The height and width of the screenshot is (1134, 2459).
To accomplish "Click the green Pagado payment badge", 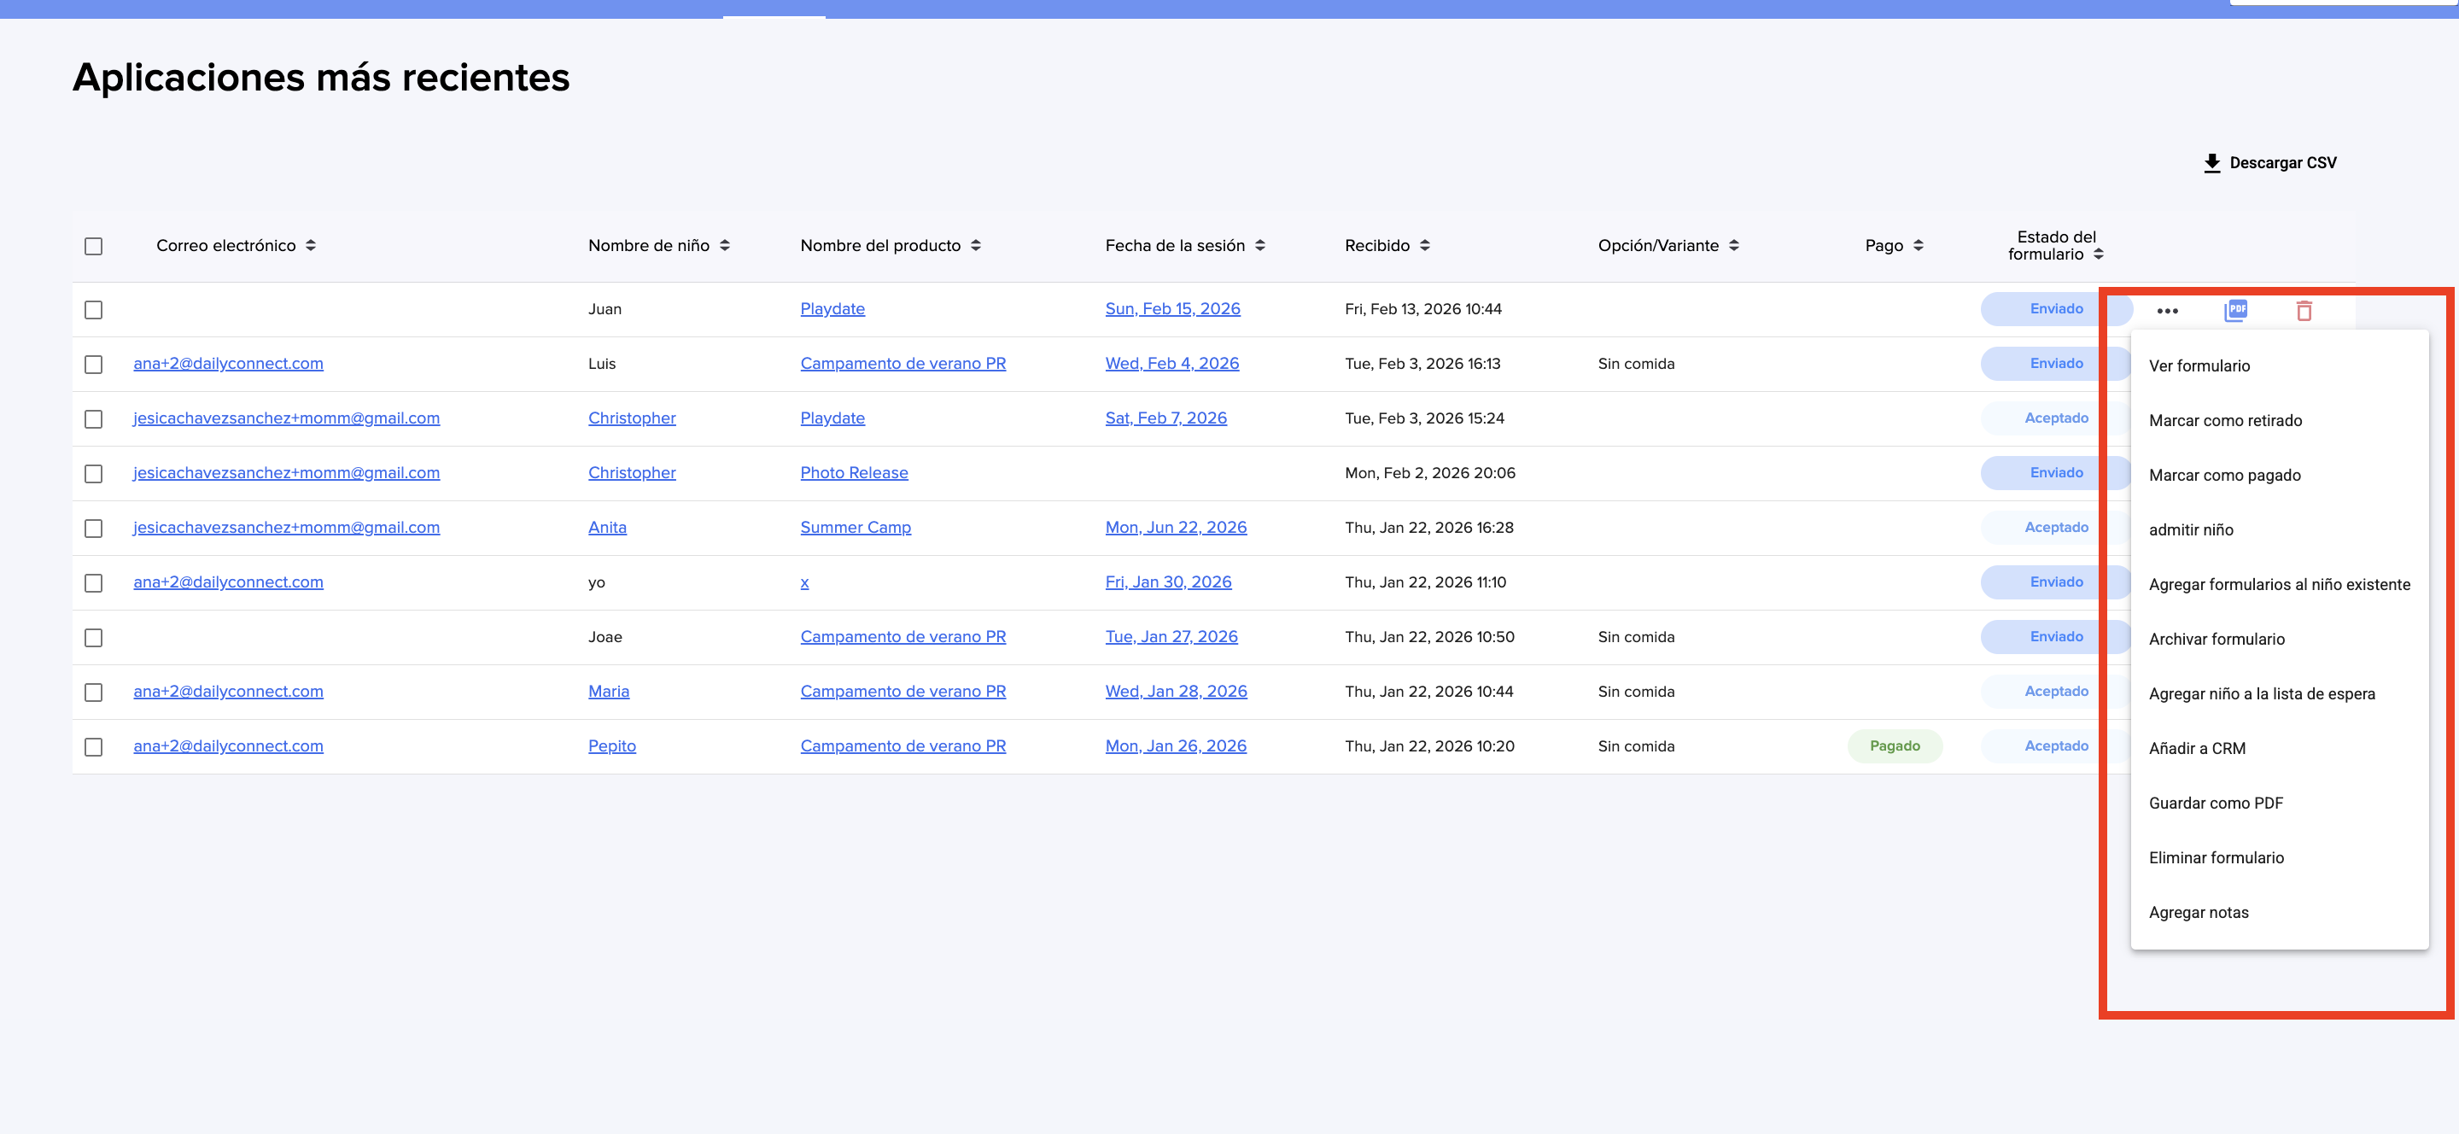I will [1894, 745].
